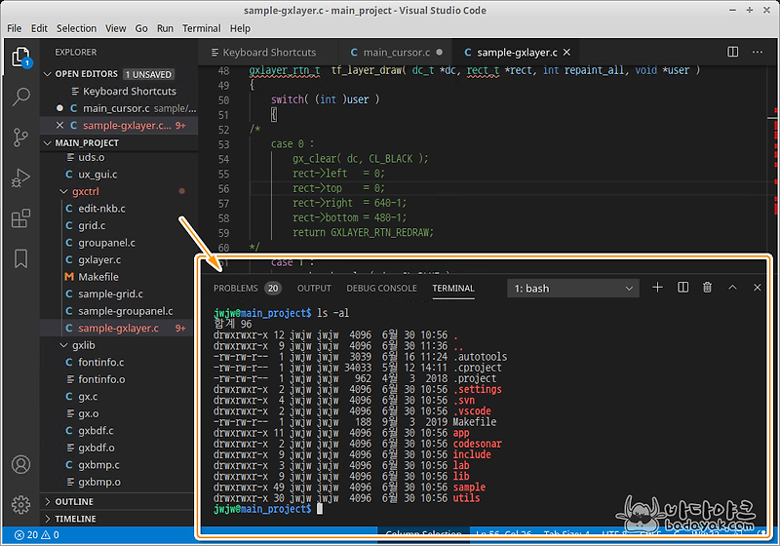
Task: Click line number 56 in gutter
Action: click(x=223, y=188)
